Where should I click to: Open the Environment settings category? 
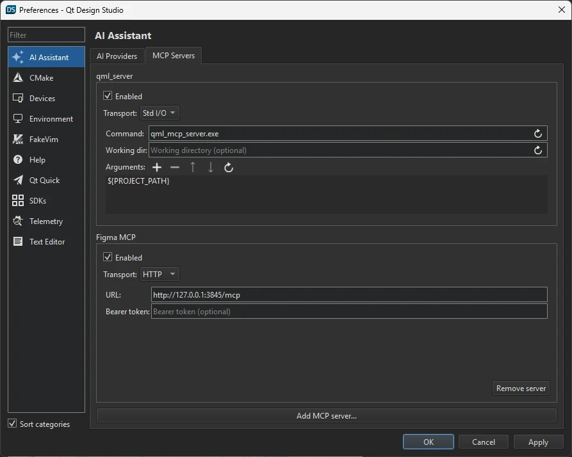[x=18, y=118]
